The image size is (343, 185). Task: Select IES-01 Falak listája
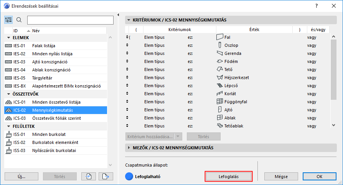point(56,46)
